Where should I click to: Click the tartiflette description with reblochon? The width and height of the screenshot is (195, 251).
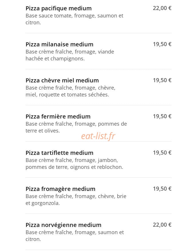pyautogui.click(x=74, y=164)
